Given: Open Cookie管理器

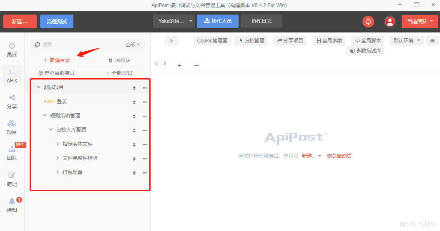Looking at the screenshot, I should pos(212,41).
